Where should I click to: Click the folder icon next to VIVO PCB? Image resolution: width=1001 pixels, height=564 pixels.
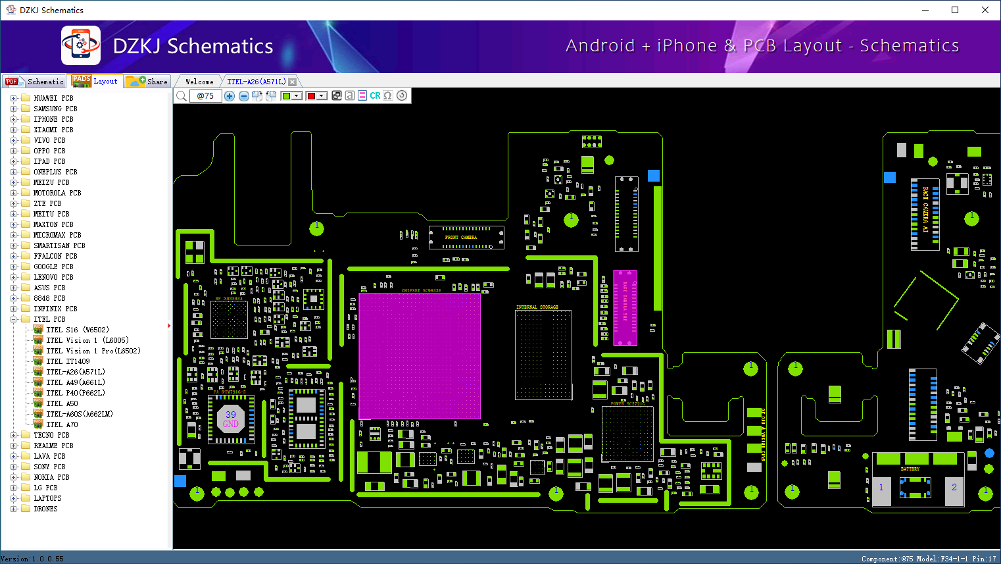tap(26, 140)
